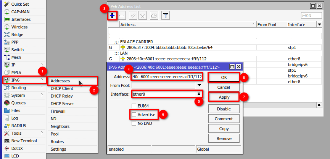Click the checkmark enable icon in toolbar

[133, 16]
